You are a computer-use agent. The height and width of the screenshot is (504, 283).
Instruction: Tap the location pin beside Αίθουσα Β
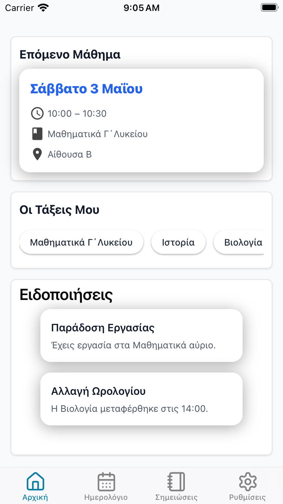click(37, 154)
